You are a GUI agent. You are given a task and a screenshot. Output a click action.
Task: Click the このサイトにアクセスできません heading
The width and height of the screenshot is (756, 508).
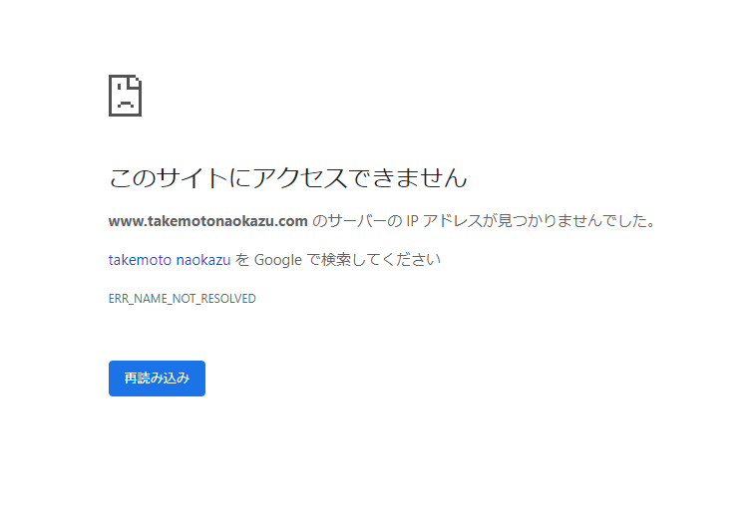[x=288, y=177]
